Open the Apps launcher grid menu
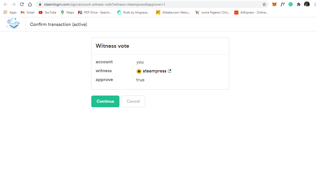Image resolution: width=317 pixels, height=184 pixels. [5, 12]
